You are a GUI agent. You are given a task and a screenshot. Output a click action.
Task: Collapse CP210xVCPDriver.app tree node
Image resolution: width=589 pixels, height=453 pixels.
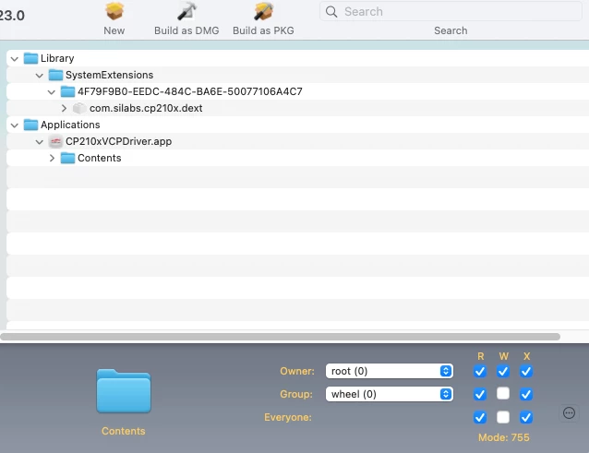40,141
